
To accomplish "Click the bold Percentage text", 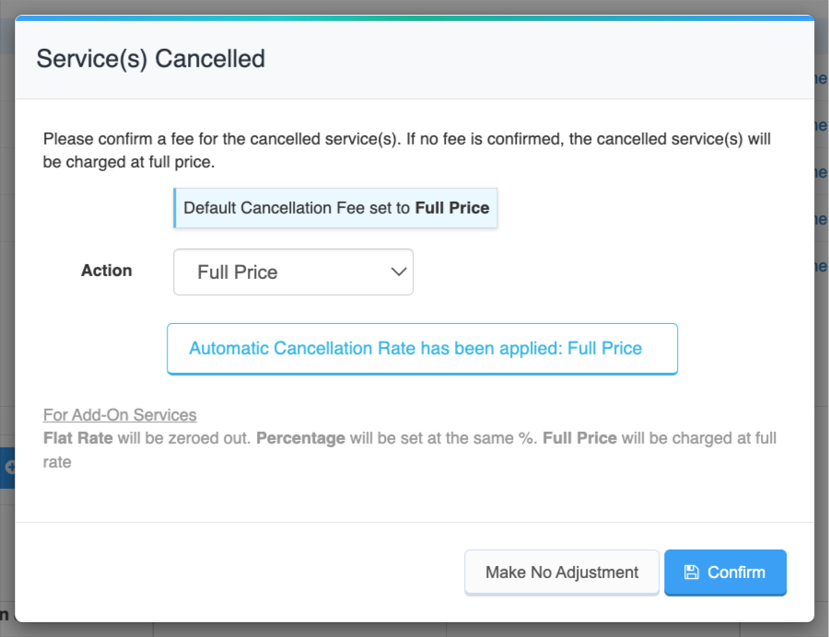I will pos(300,438).
